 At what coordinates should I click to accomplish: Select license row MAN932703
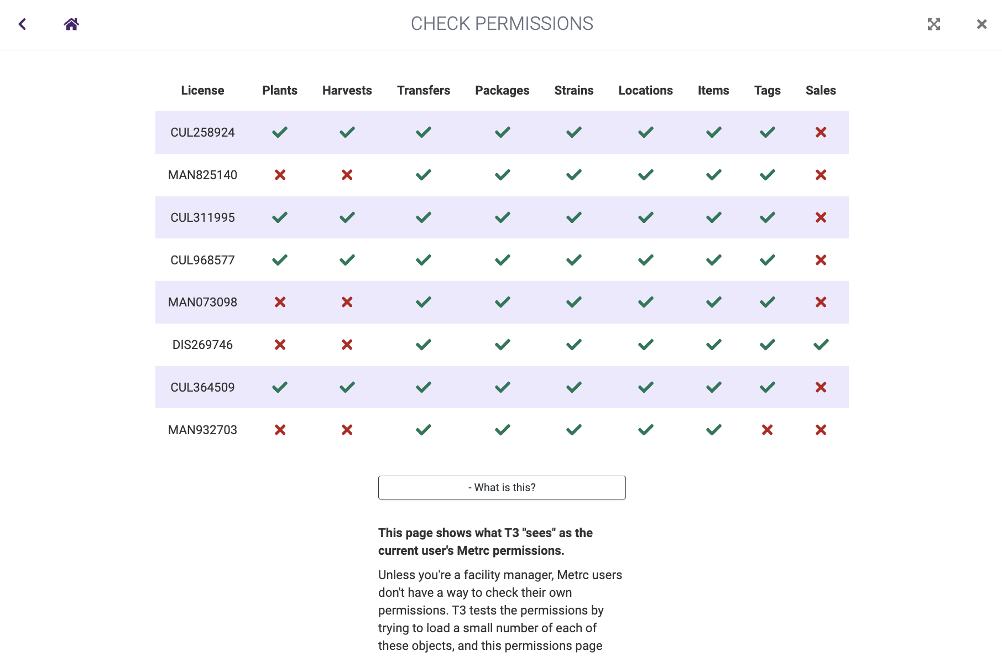coord(202,430)
